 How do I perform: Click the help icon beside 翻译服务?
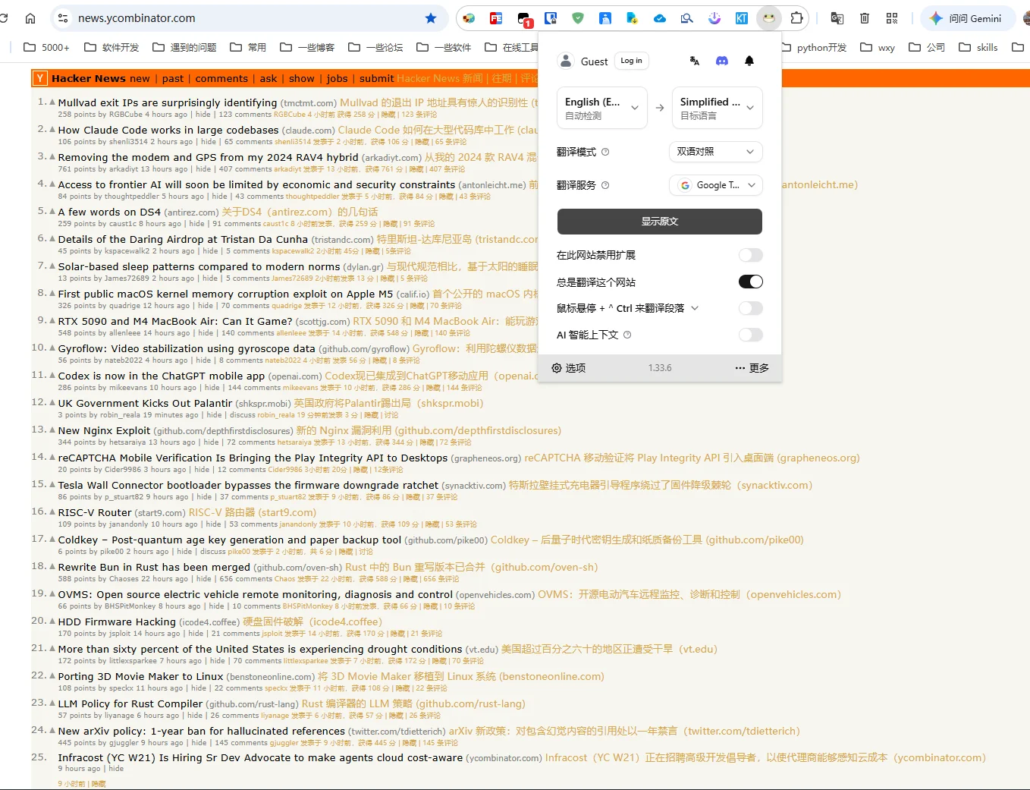[x=605, y=185]
